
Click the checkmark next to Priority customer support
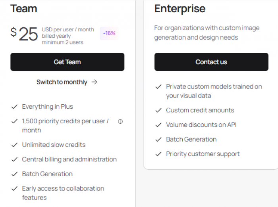pos(158,154)
